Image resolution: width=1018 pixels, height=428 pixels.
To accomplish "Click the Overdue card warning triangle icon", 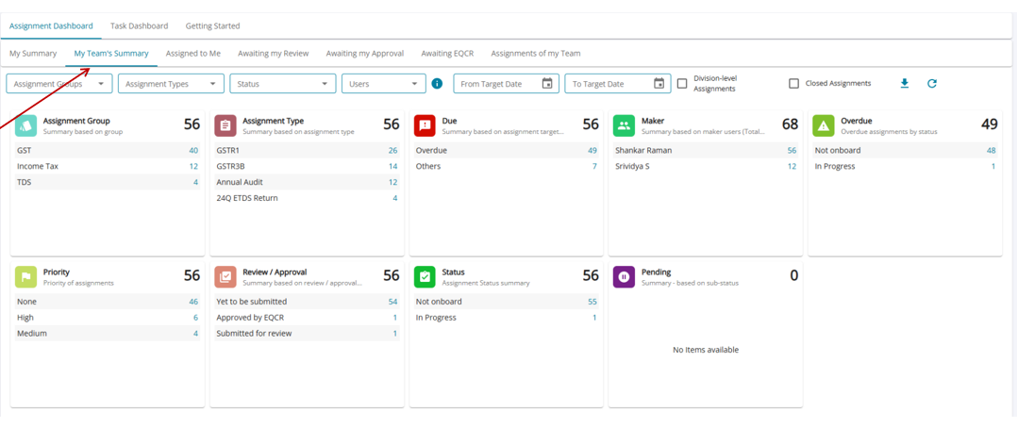I will click(x=824, y=125).
